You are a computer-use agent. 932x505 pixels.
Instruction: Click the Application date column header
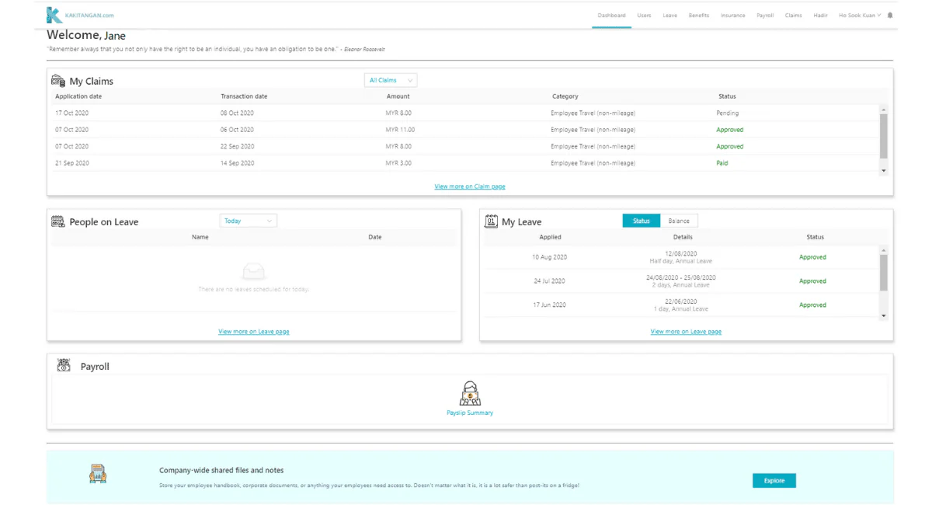click(x=78, y=96)
